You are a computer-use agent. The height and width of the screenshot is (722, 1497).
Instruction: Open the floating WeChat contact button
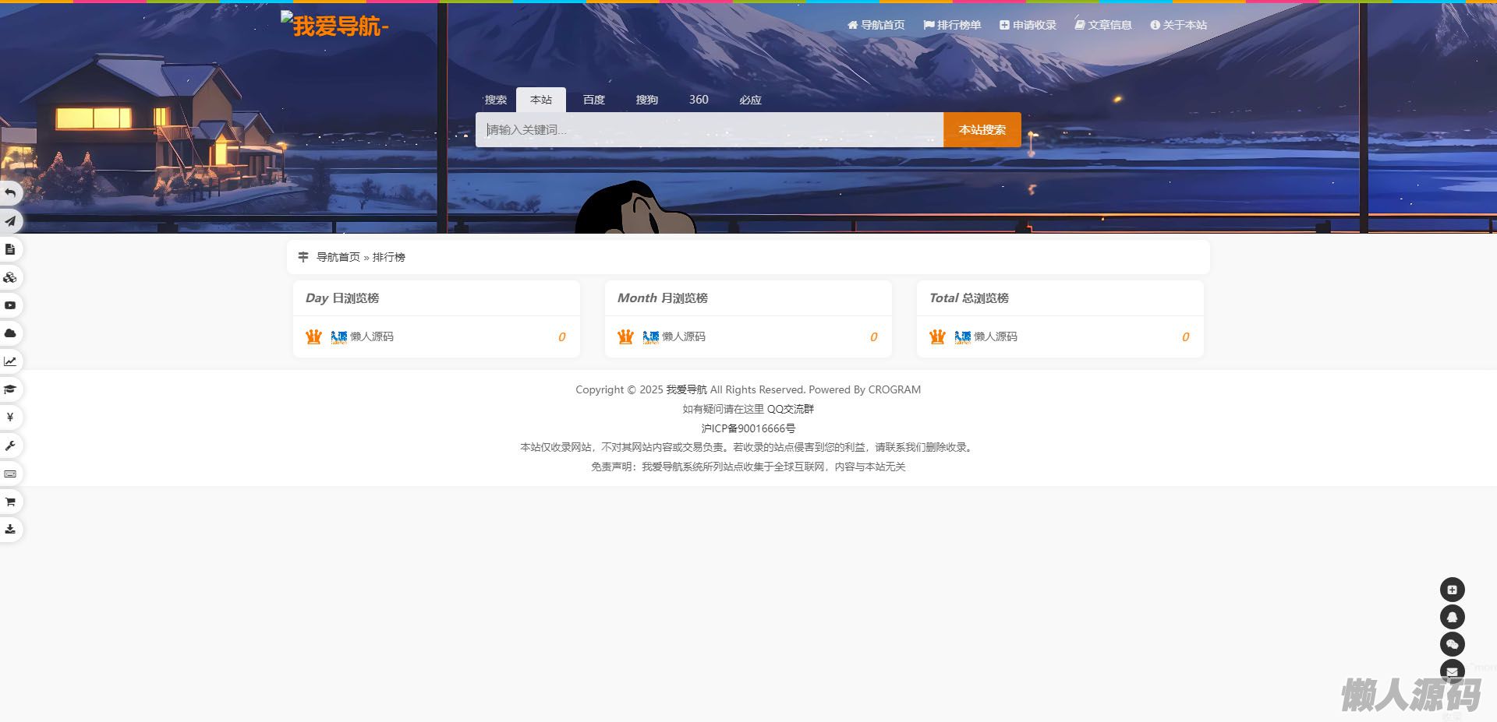coord(1452,644)
